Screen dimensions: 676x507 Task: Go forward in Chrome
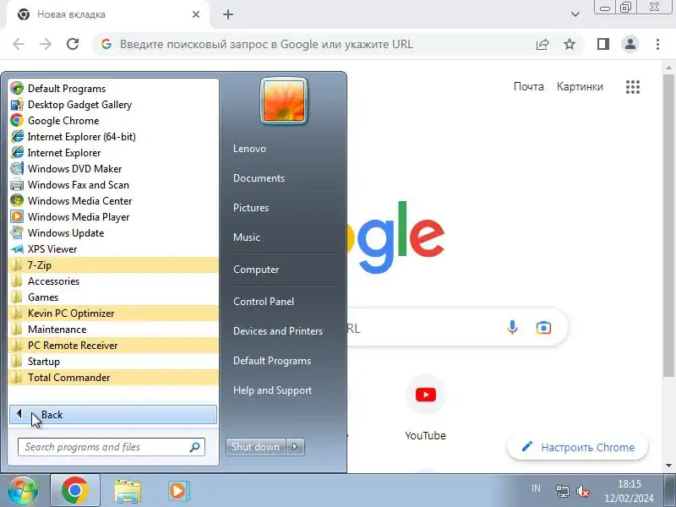(x=46, y=44)
